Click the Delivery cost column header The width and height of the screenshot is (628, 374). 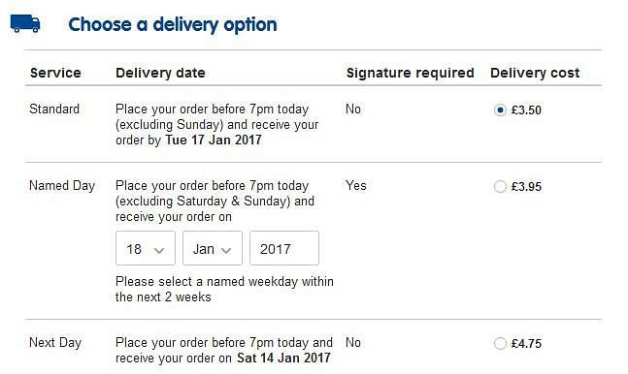pyautogui.click(x=535, y=73)
